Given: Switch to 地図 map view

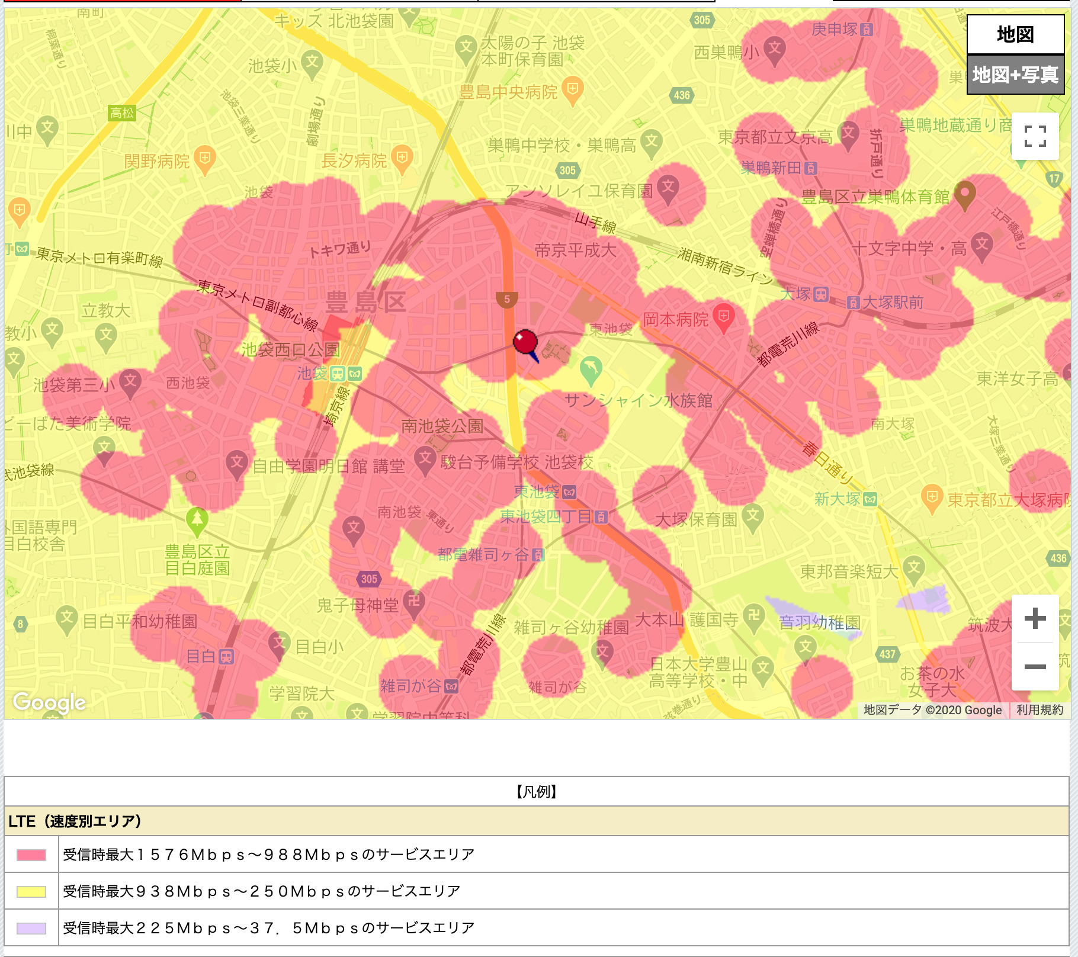Looking at the screenshot, I should (x=1015, y=35).
